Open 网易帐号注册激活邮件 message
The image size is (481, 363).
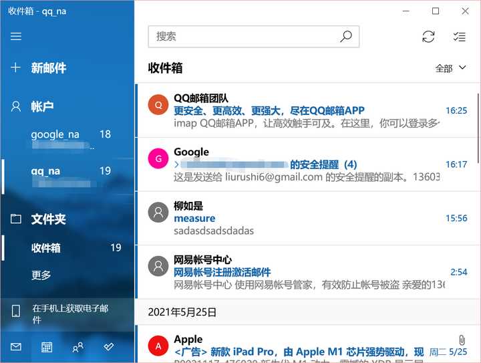click(x=307, y=272)
